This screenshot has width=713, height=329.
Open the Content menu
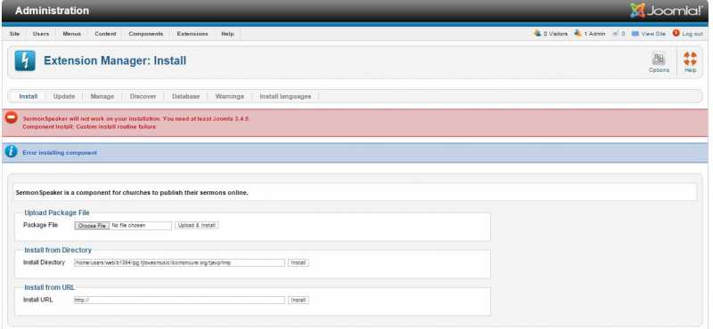[105, 34]
